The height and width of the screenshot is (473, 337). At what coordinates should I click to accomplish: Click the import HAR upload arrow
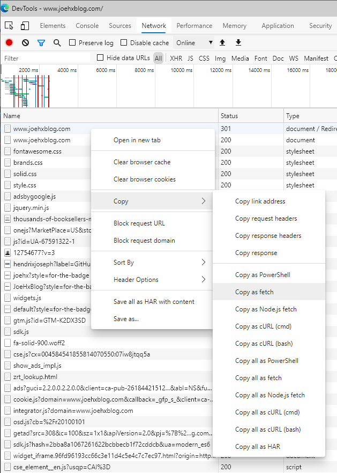tap(222, 42)
